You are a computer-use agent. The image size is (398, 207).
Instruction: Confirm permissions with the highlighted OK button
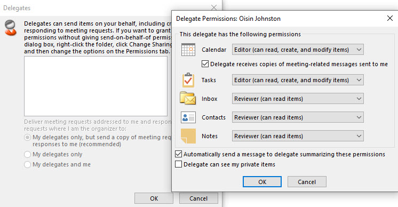262,181
